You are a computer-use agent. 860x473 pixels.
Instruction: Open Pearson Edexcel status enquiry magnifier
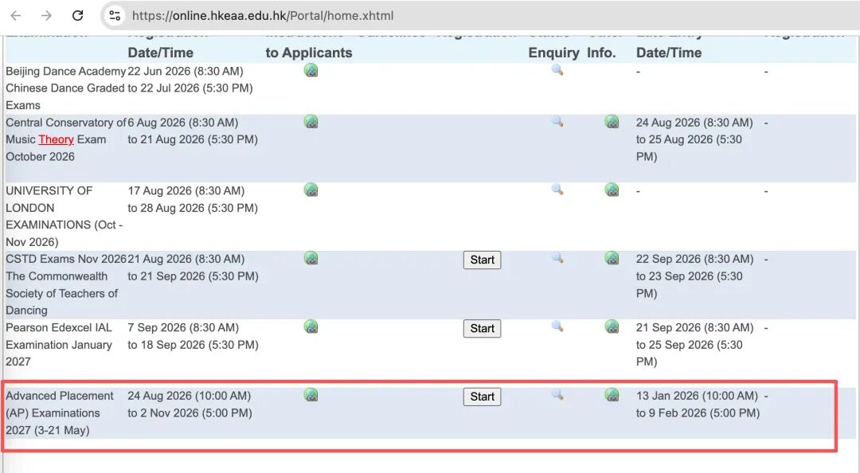[557, 326]
